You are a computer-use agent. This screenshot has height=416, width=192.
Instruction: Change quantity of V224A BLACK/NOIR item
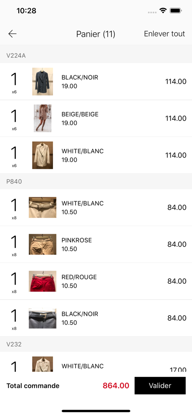coord(14,82)
